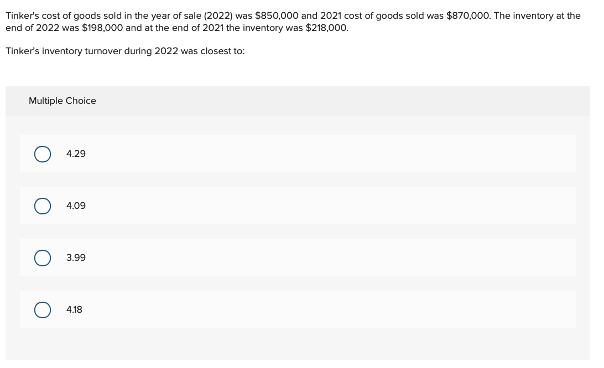The height and width of the screenshot is (368, 604).
Task: Click the 4.29 answer label text
Action: tap(76, 154)
